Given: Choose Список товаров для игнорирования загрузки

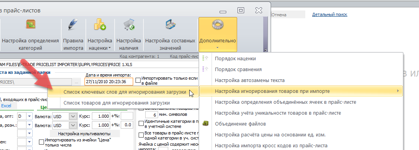Looking at the screenshot, I should tap(123, 103).
